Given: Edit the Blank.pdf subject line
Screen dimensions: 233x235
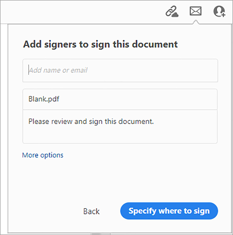Looking at the screenshot, I should point(120,99).
